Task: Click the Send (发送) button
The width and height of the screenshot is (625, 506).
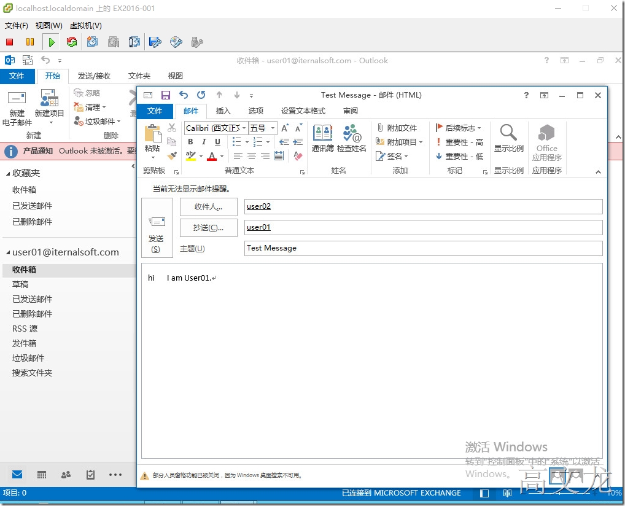Action: (157, 228)
